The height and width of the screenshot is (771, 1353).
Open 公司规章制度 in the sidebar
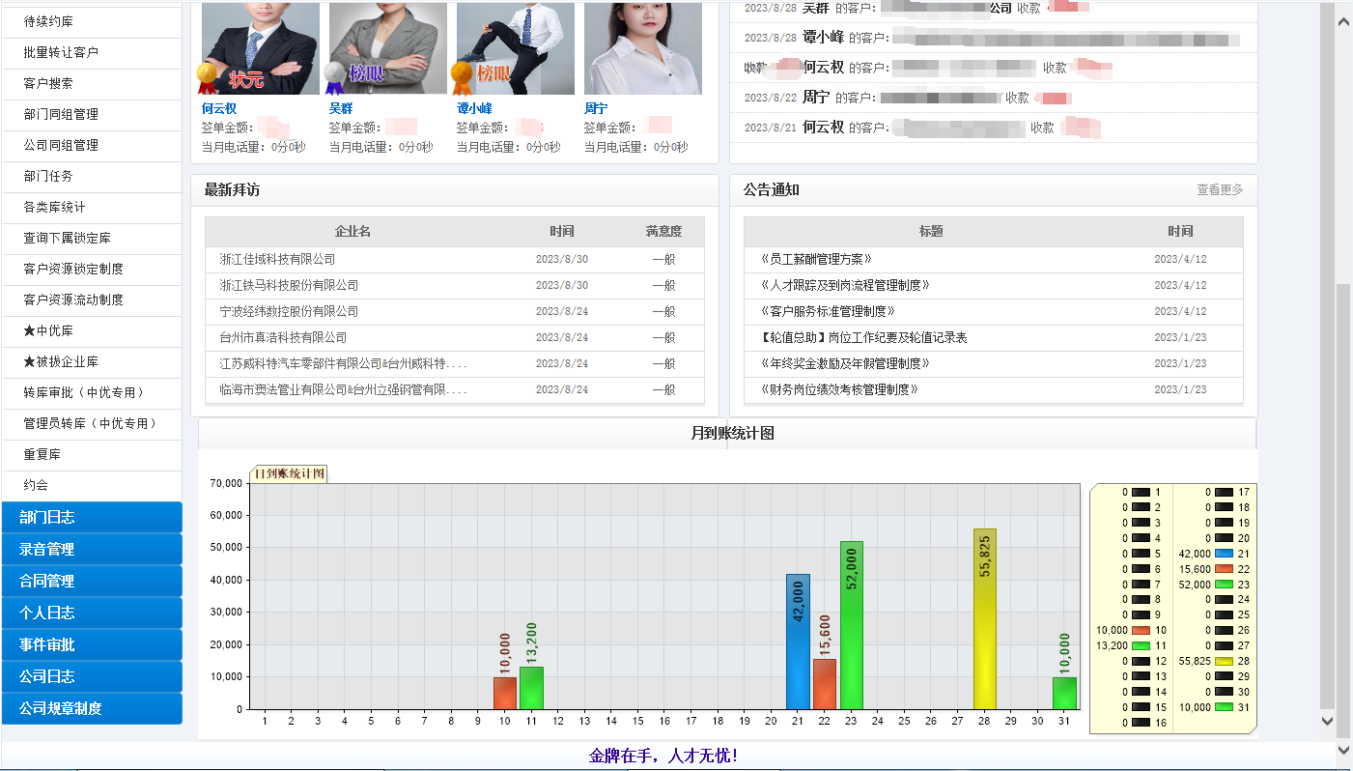pos(91,708)
